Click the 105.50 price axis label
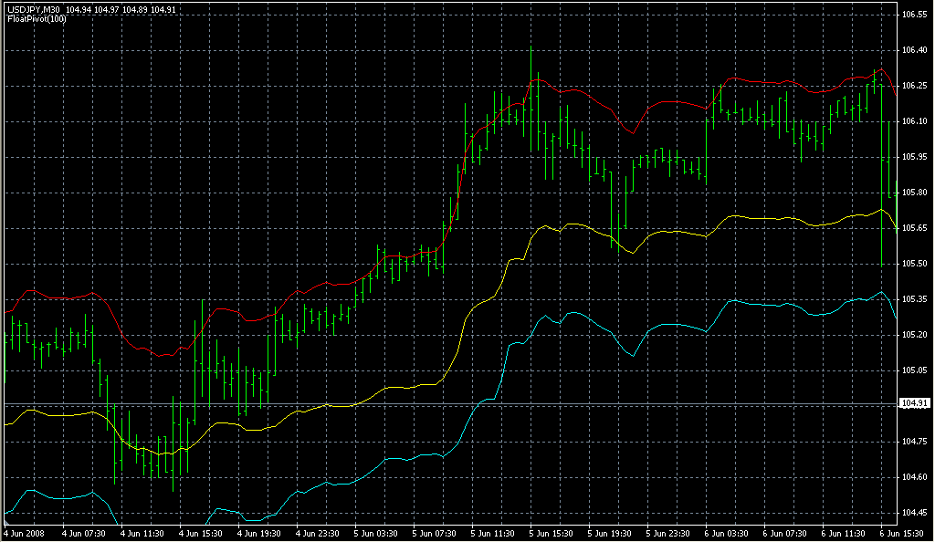 [915, 264]
